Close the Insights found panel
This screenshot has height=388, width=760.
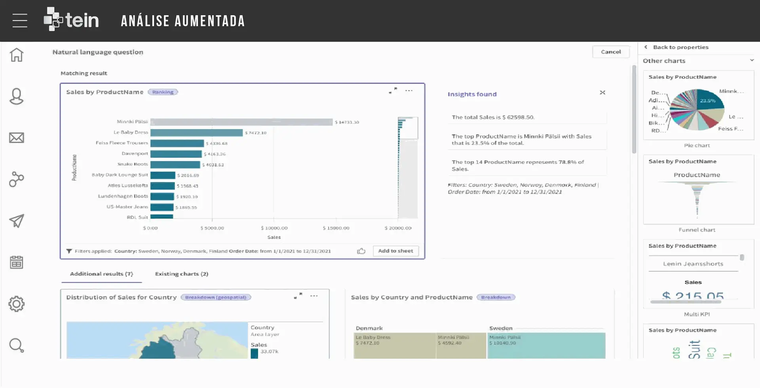tap(602, 93)
